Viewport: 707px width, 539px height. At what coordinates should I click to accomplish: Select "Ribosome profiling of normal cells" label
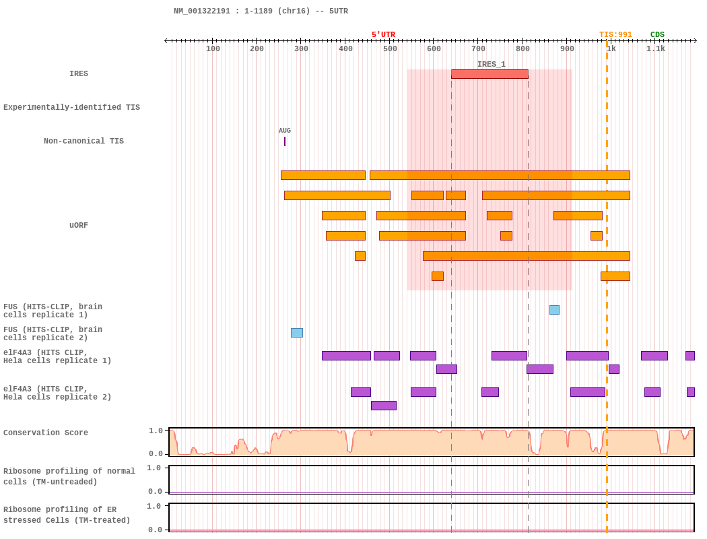(x=69, y=476)
